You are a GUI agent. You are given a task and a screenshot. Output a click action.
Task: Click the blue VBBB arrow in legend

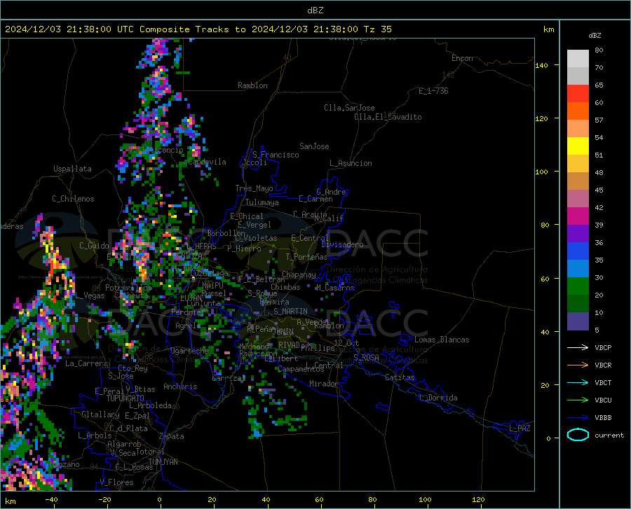(x=578, y=418)
